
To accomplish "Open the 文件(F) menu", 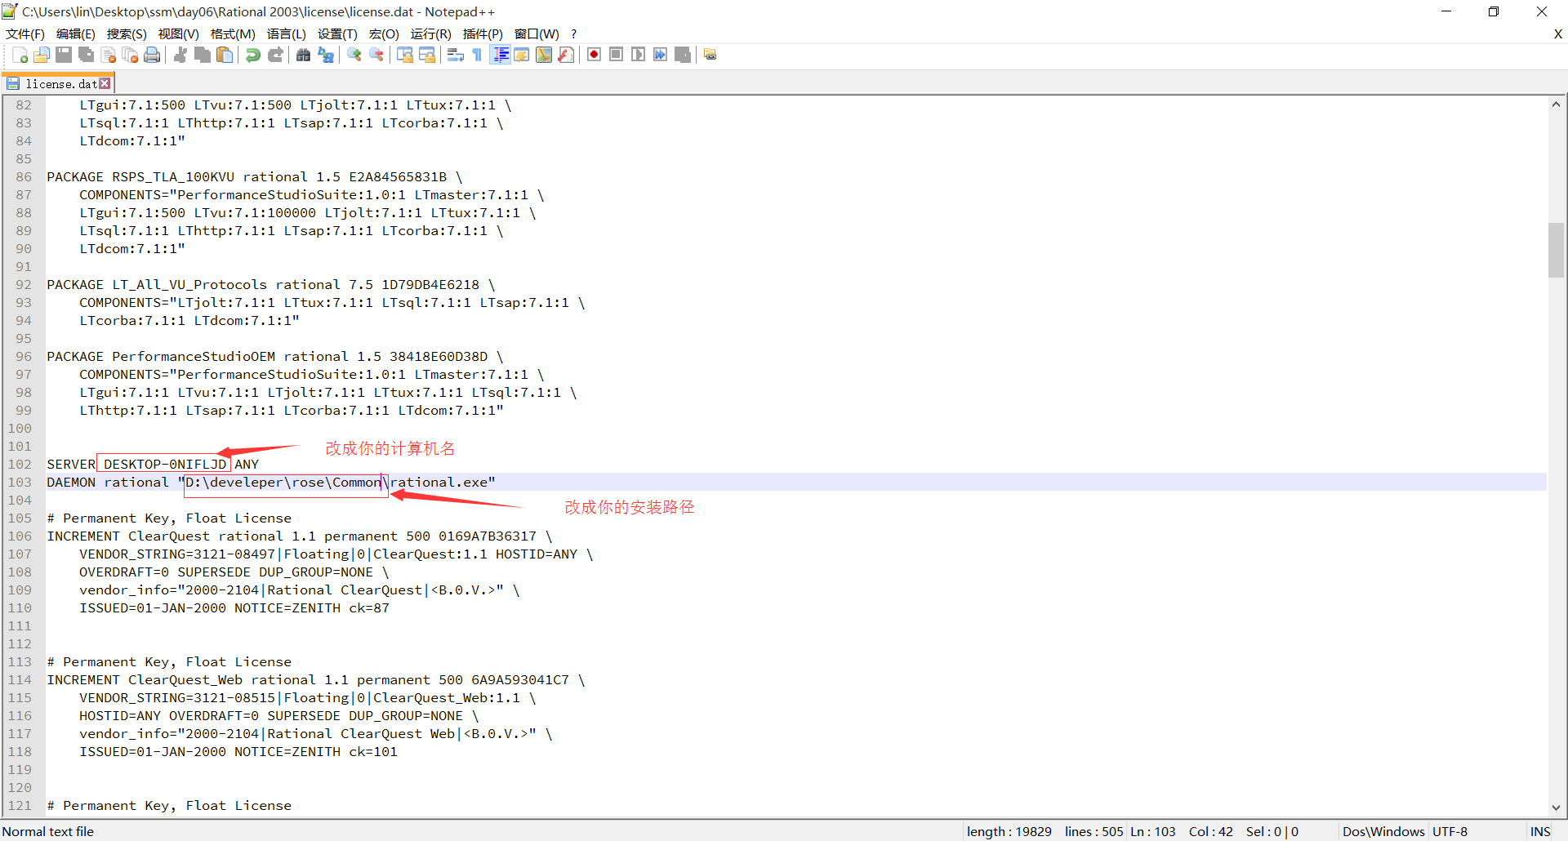I will 25,33.
